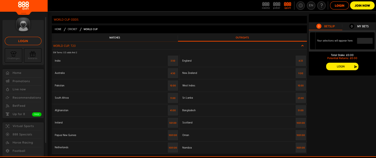This screenshot has height=158, width=376.
Task: Open Challenges shirt icon tile
Action: pos(14,55)
